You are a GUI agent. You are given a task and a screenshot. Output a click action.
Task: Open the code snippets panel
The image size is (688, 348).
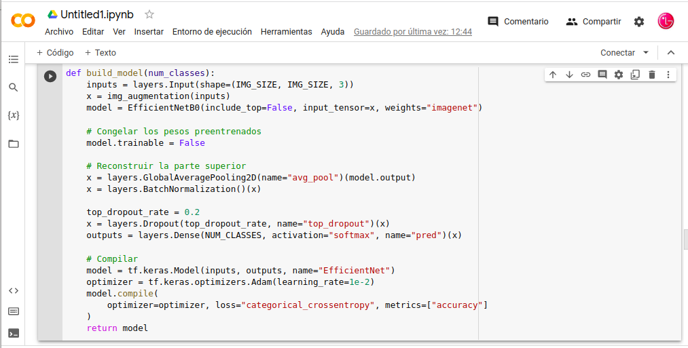point(14,290)
